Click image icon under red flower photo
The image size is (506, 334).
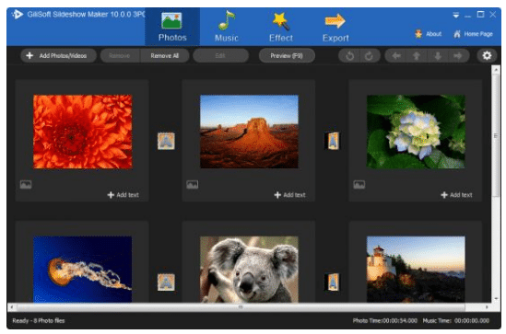pos(26,185)
